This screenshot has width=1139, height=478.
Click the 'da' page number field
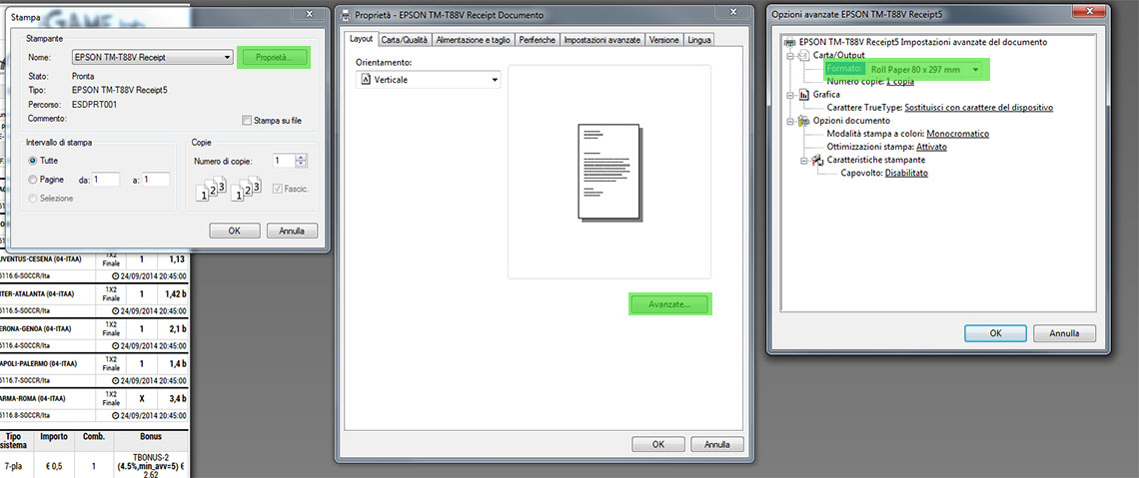[x=105, y=180]
